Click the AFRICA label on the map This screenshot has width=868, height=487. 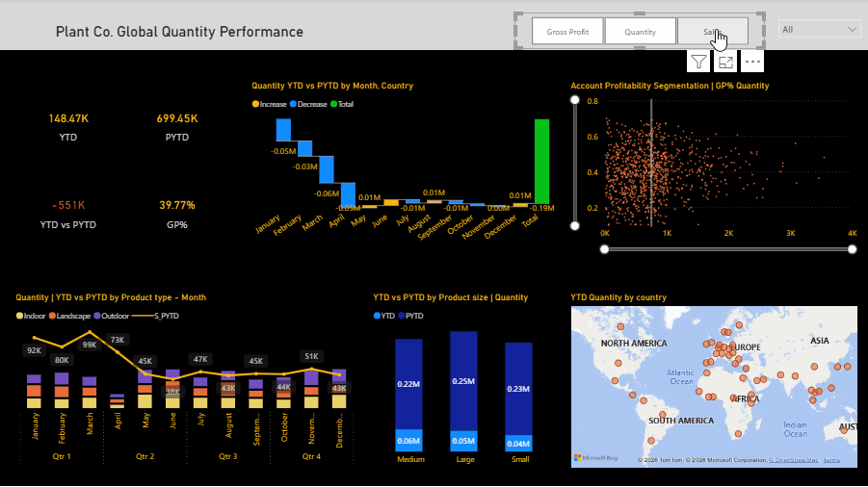point(745,398)
